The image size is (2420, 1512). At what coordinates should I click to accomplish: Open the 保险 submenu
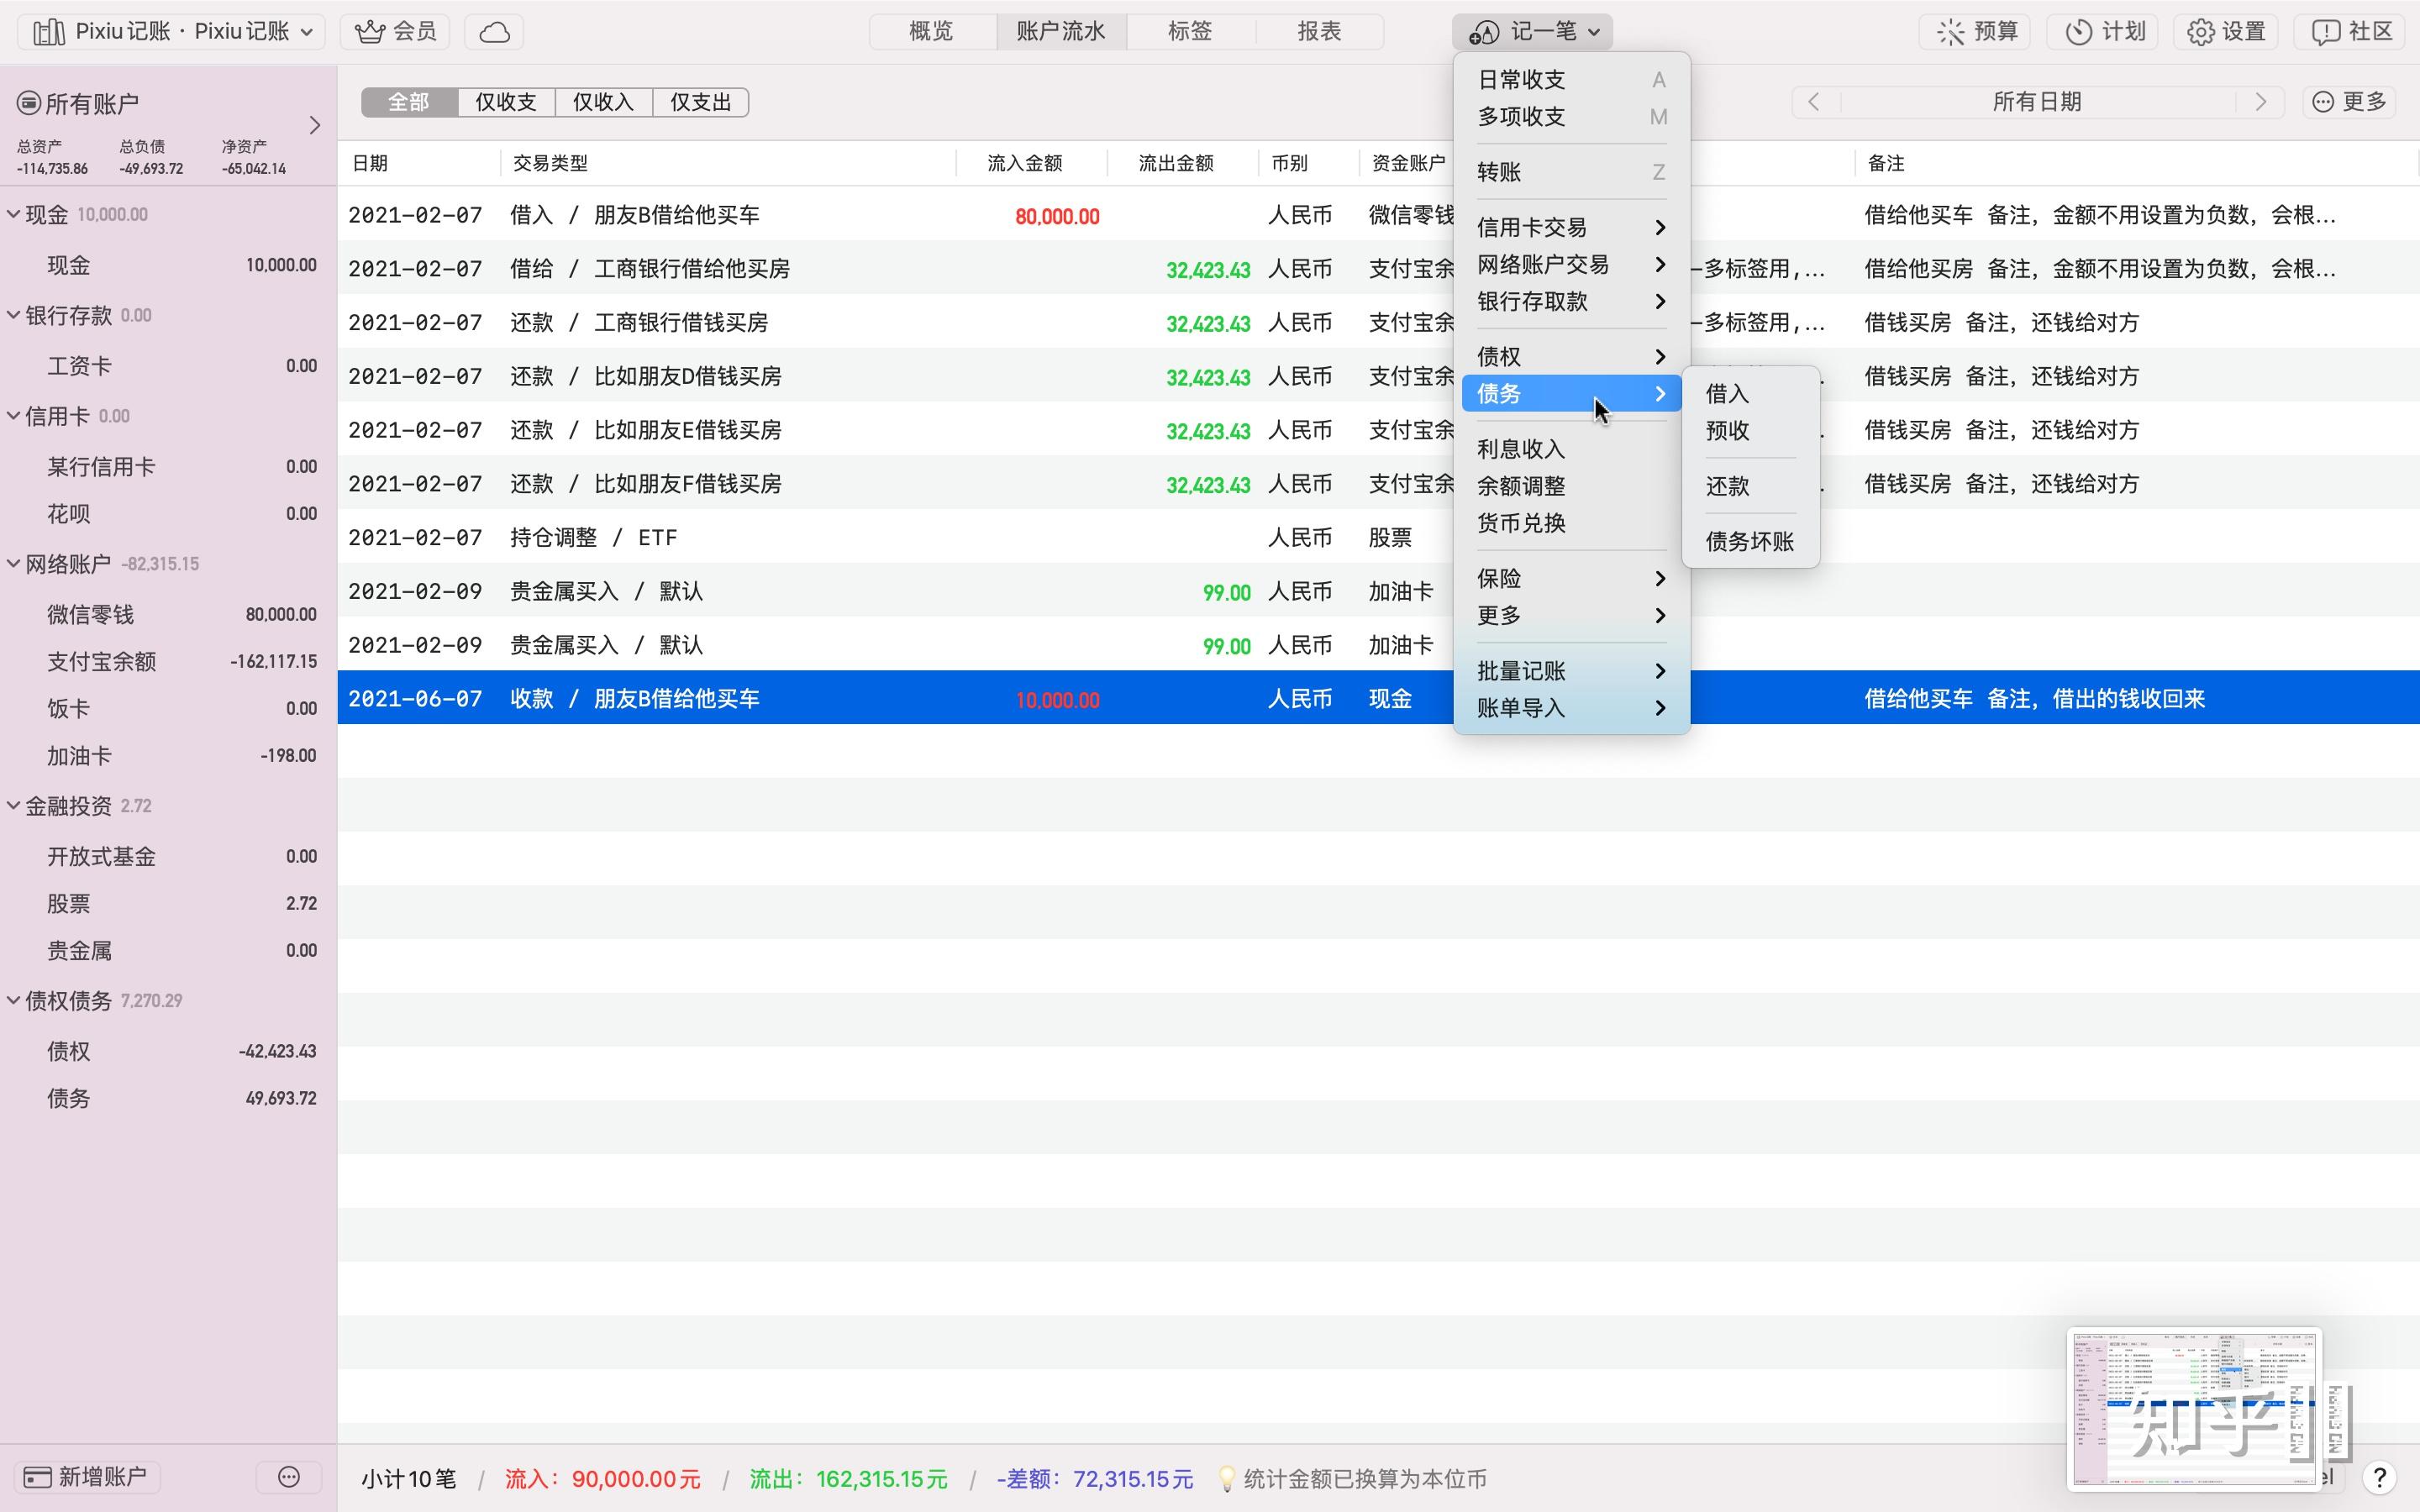pyautogui.click(x=1571, y=579)
